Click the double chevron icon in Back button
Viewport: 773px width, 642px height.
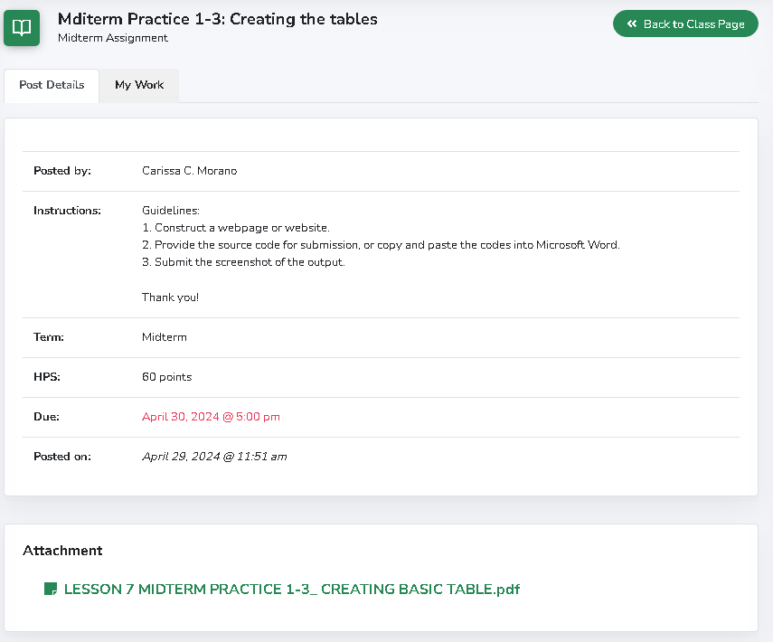[632, 24]
